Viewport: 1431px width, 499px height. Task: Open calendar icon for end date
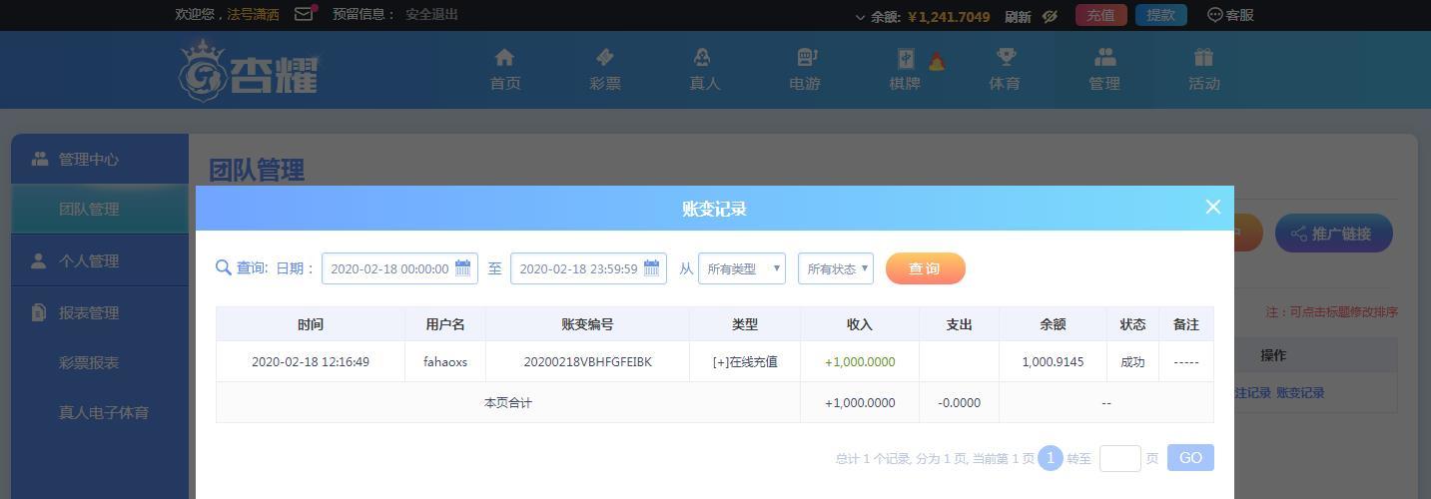(x=652, y=267)
